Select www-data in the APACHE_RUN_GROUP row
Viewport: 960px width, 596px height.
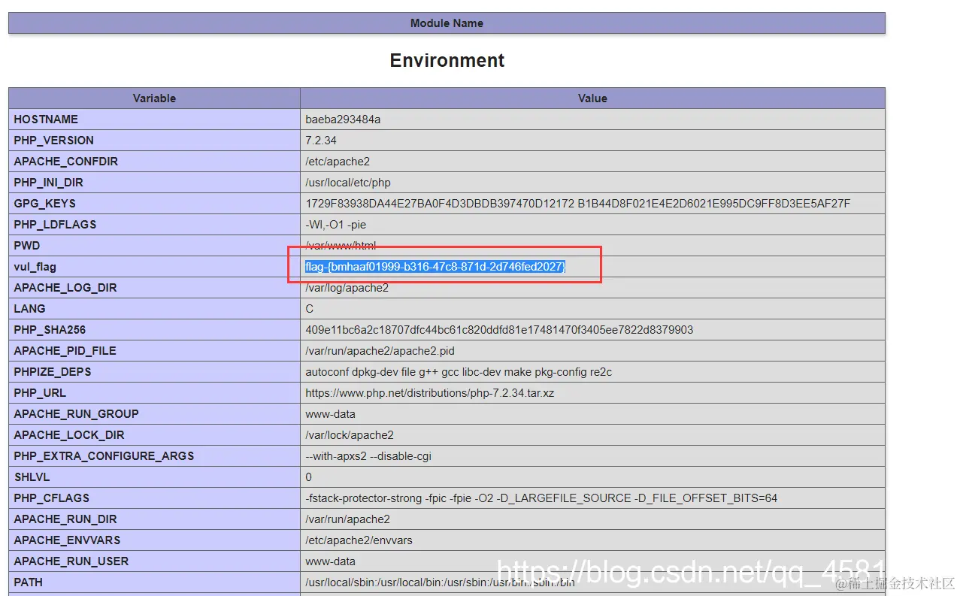pyautogui.click(x=330, y=414)
